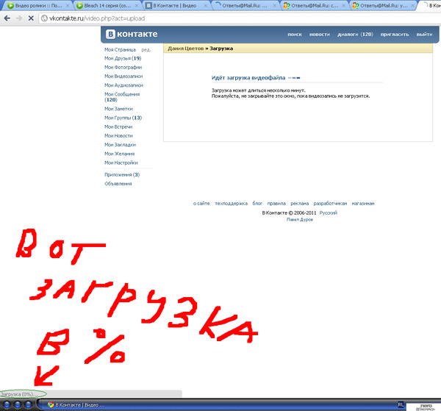This screenshot has height=411, width=441.
Task: Click the ред. edit link
Action: click(146, 50)
